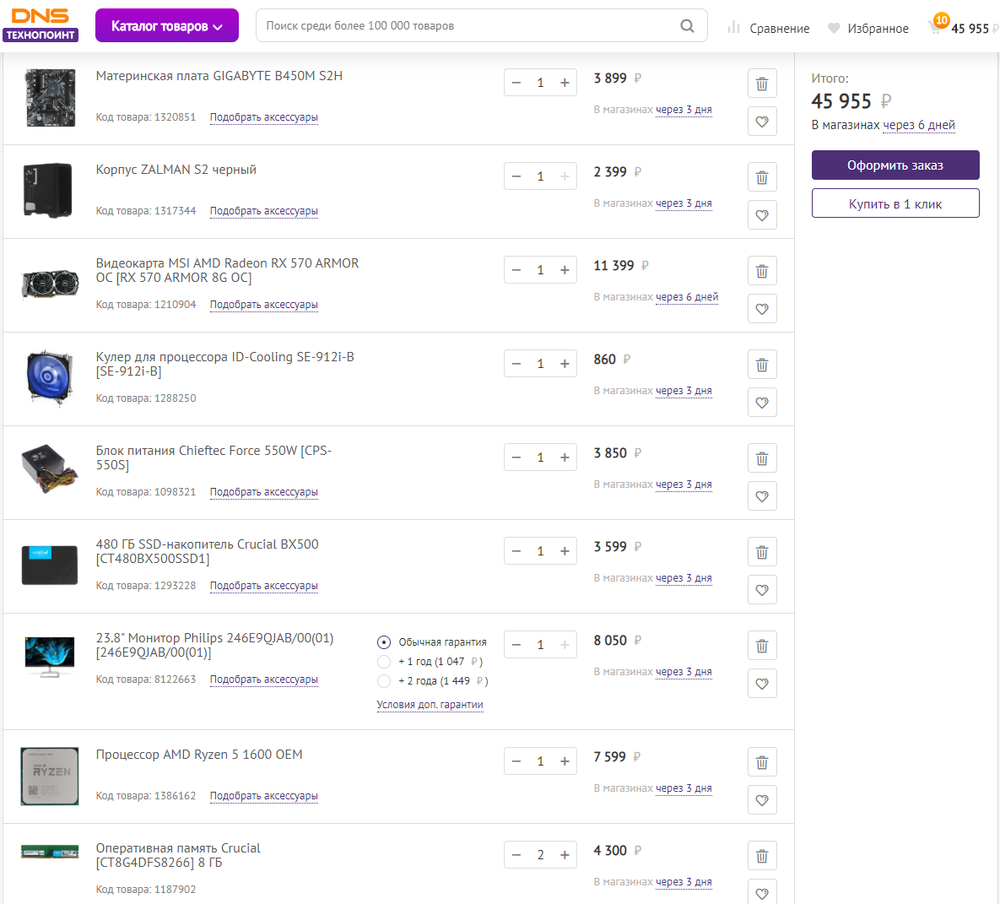The width and height of the screenshot is (1000, 904).
Task: Open the Philips monitor product thumbnail
Action: (50, 657)
